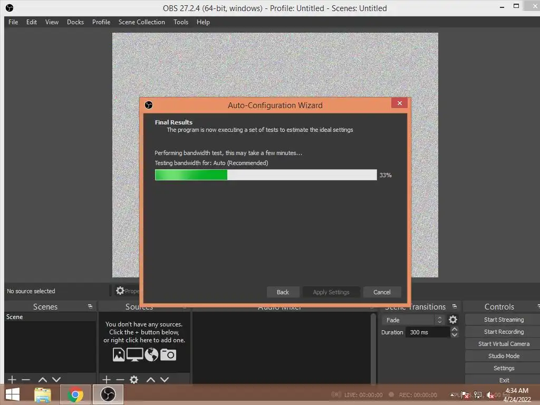Click the Windows Start button

tap(13, 394)
